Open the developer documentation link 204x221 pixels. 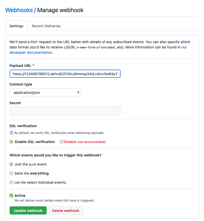click(x=31, y=52)
